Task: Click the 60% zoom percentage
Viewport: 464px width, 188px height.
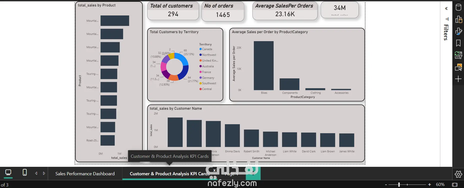Action: tap(440, 185)
